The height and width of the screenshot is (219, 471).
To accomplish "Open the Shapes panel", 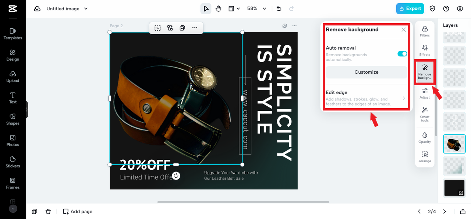I will (13, 119).
